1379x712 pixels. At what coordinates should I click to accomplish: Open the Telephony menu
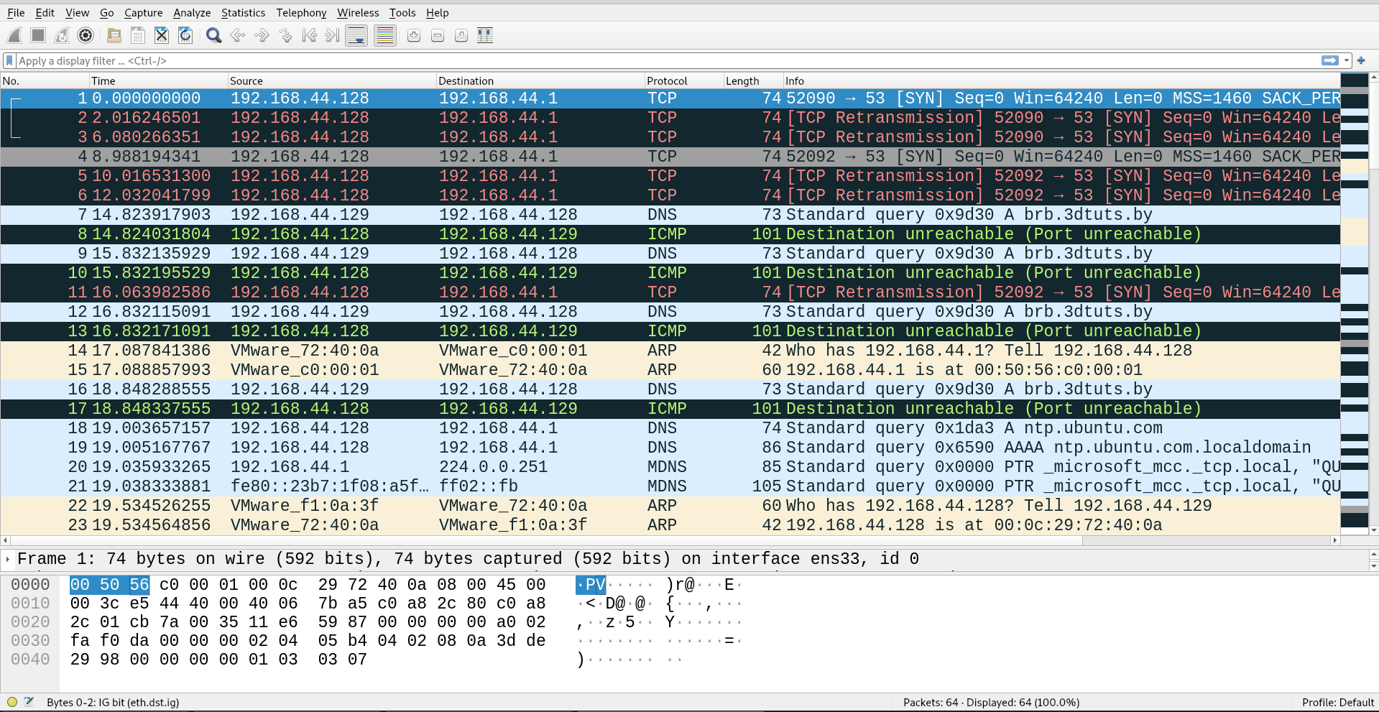[x=301, y=13]
